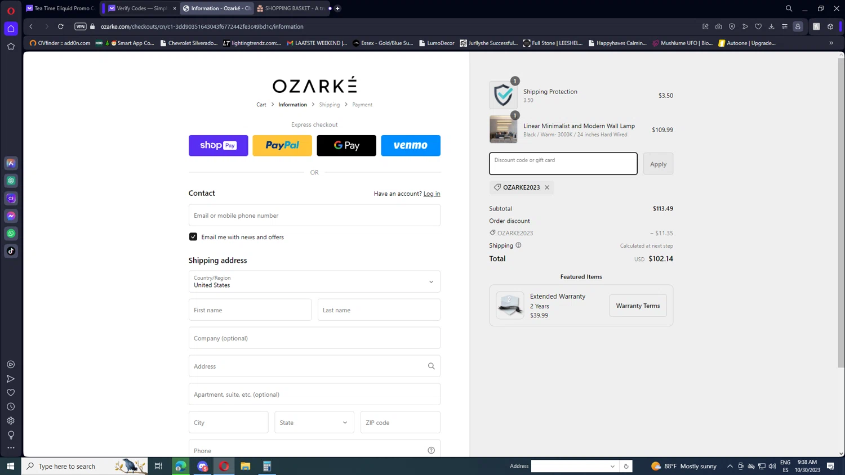Open File Explorer from taskbar
Viewport: 845px width, 475px height.
tap(246, 466)
